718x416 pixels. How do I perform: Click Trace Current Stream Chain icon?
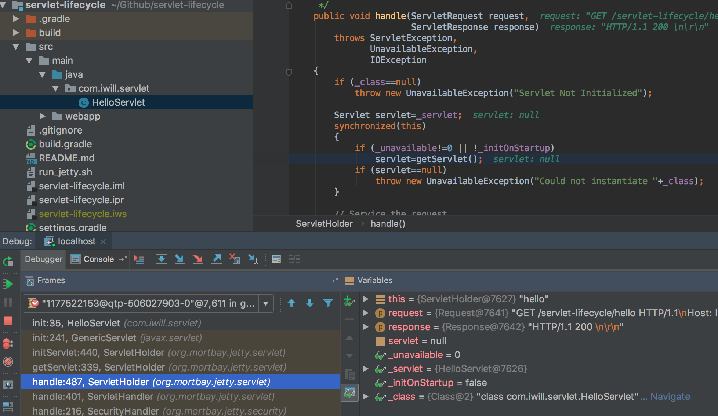coord(294,259)
